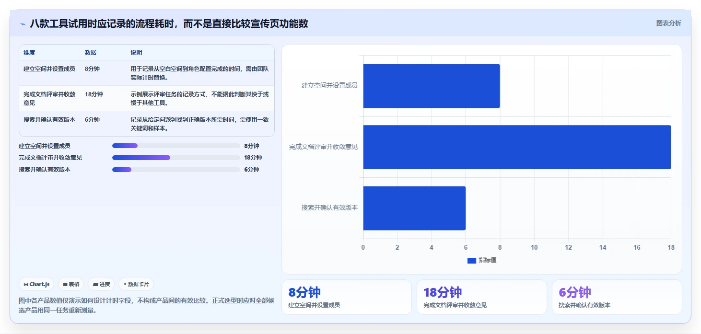Click the 完成文档评审并收敛意见 table cell
Viewport: 701px width, 334px height.
(x=49, y=98)
